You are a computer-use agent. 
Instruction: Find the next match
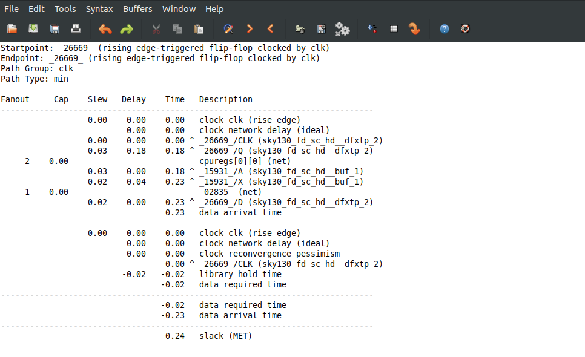coord(250,28)
